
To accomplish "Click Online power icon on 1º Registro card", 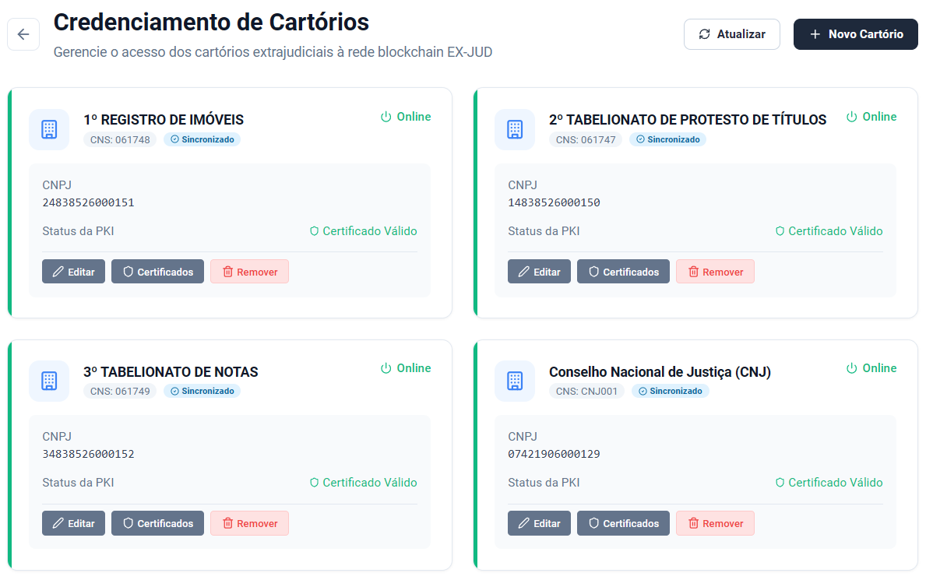I will 386,117.
